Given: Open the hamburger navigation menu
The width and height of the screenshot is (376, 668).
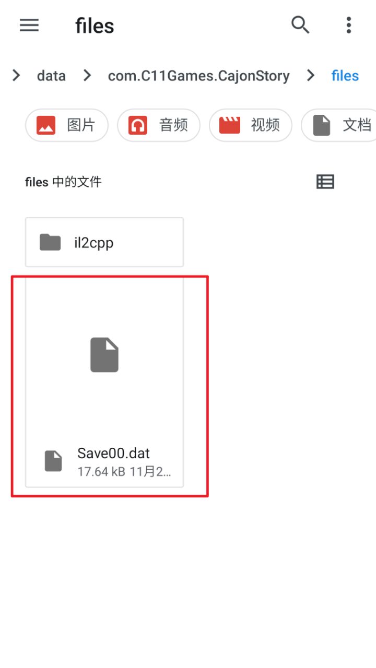Looking at the screenshot, I should tap(29, 25).
